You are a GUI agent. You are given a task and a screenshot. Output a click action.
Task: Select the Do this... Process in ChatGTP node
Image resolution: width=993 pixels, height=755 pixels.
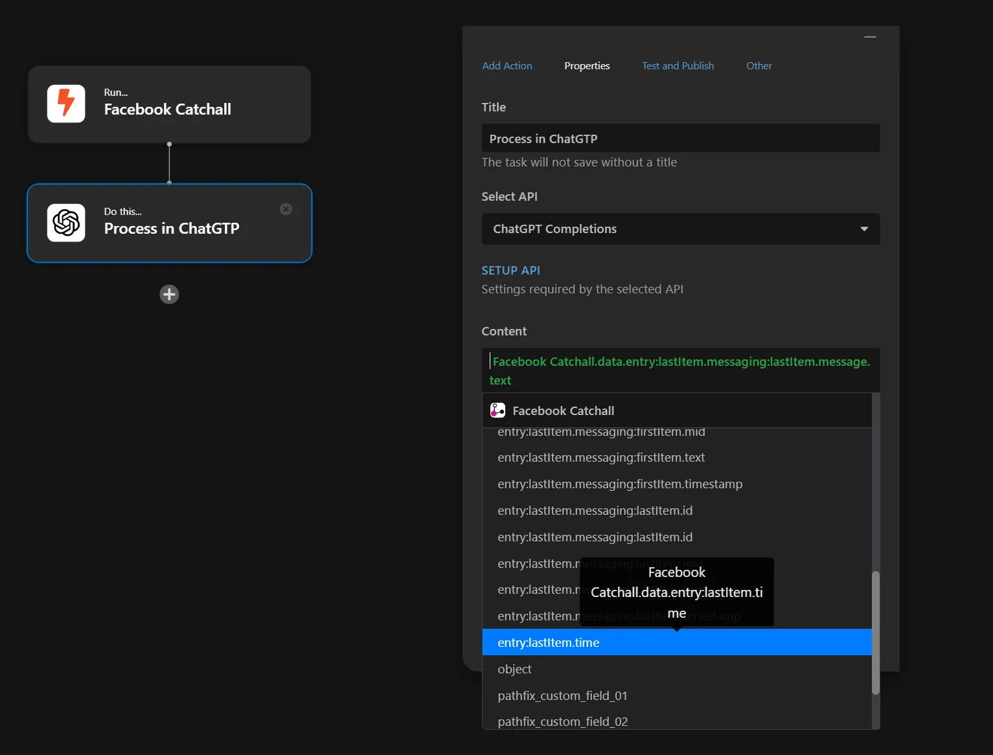pyautogui.click(x=169, y=223)
